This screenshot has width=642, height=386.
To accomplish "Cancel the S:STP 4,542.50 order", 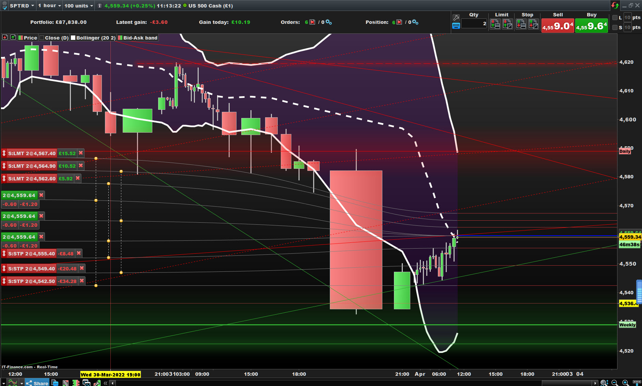I will coord(82,281).
